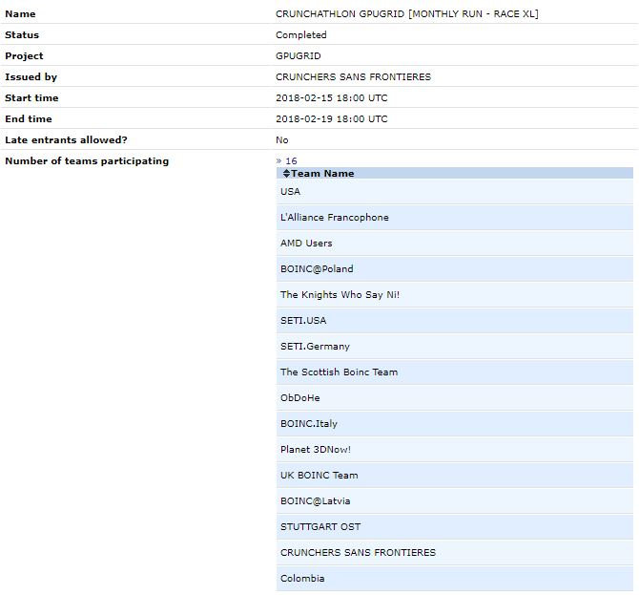This screenshot has width=639, height=595.
Task: Click the Status field label
Action: pos(22,35)
